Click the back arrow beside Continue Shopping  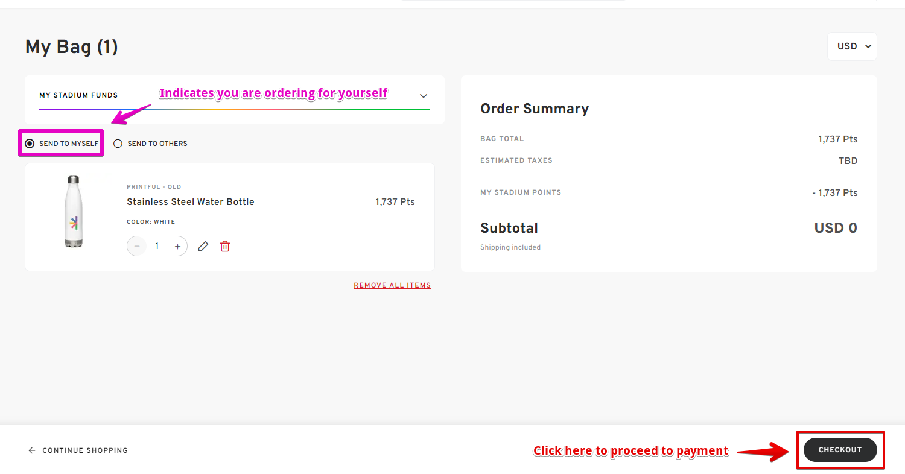coord(32,450)
